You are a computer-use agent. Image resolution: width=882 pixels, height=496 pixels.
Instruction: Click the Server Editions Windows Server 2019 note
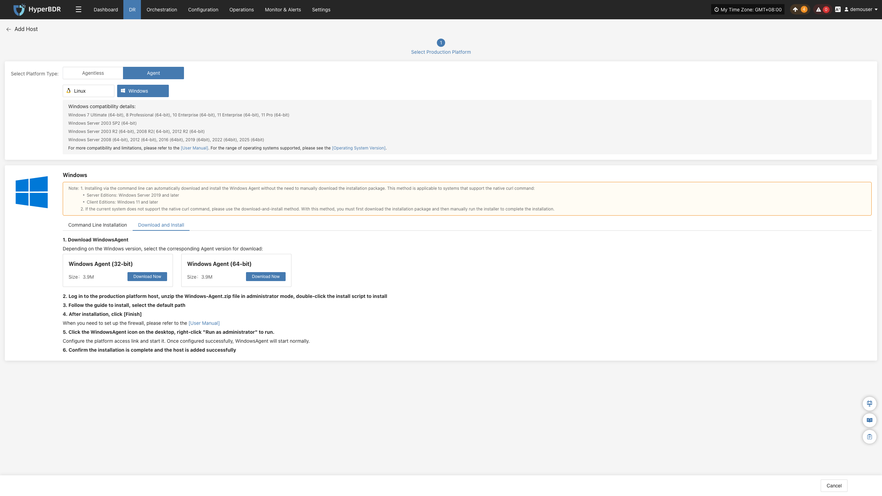tap(133, 195)
